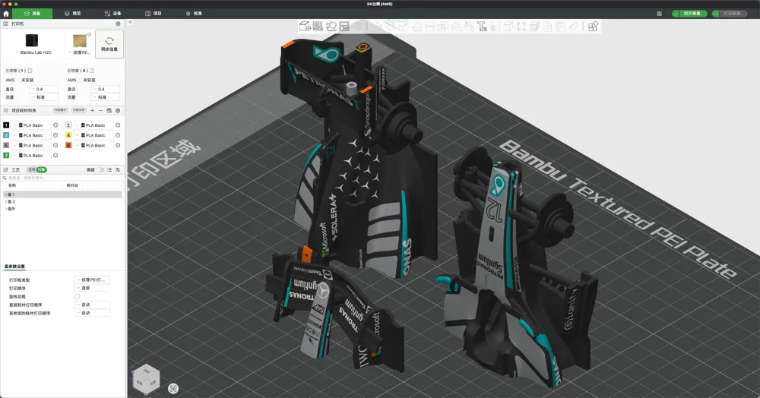The height and width of the screenshot is (398, 760).
Task: Open left nozzle 0.4 diameter dropdown
Action: (43, 89)
